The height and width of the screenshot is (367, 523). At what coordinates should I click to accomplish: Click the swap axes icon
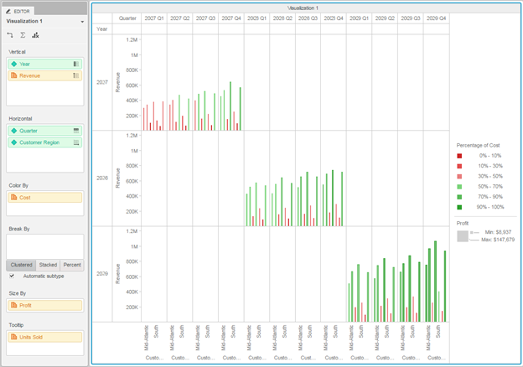(x=9, y=35)
